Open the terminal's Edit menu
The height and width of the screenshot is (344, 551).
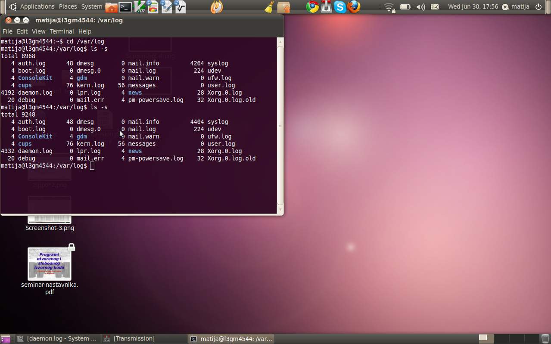click(x=22, y=31)
